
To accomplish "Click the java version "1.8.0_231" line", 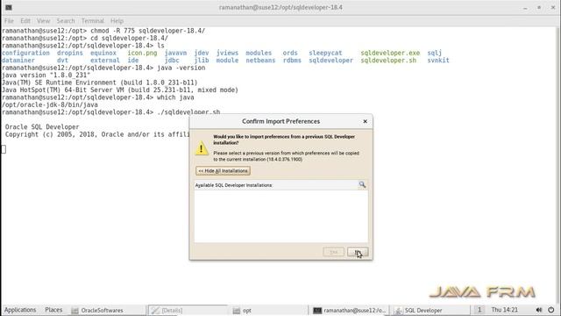I will 46,75.
